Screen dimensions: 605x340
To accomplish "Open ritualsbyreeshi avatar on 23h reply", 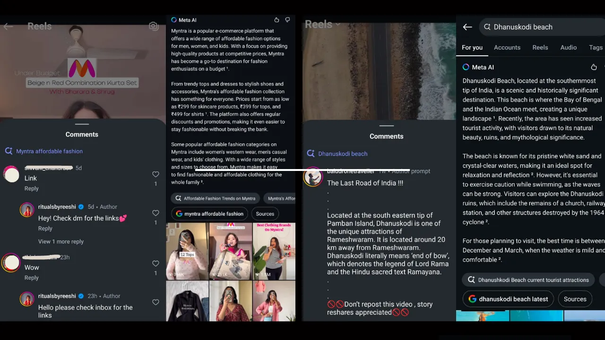I will (x=27, y=299).
